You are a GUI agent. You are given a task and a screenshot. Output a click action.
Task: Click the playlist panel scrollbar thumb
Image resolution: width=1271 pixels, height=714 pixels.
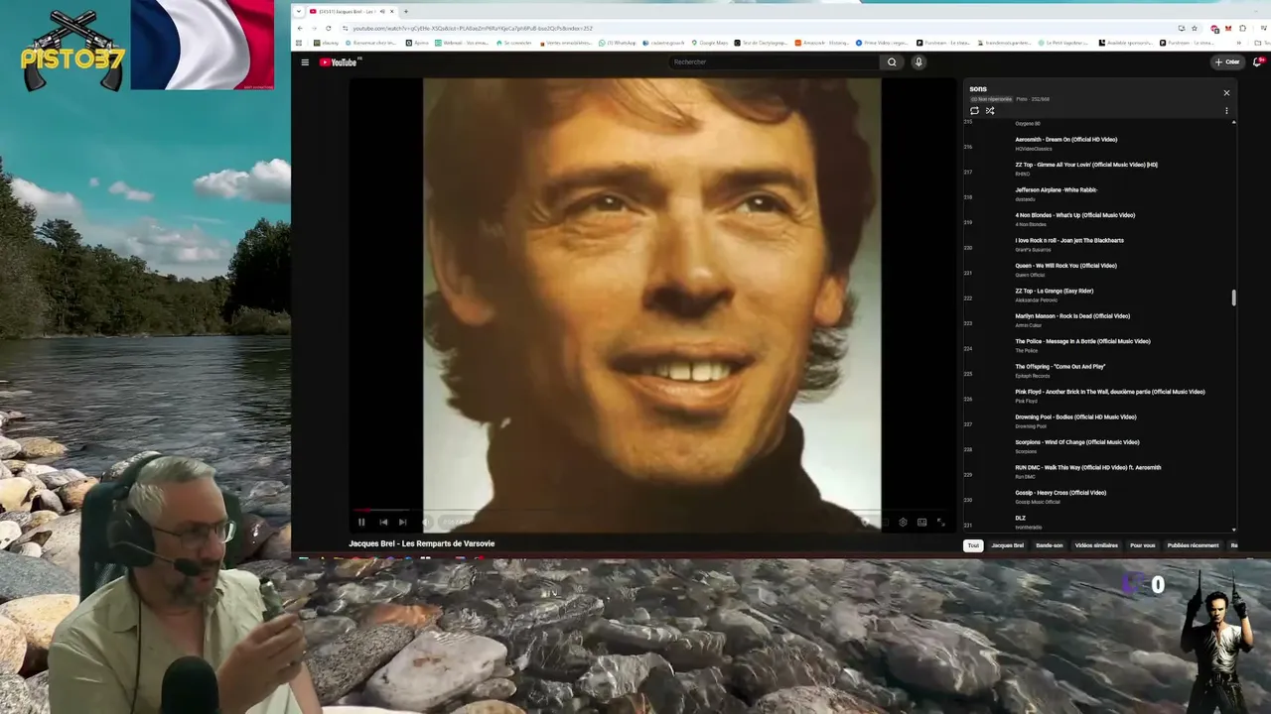coord(1234,297)
